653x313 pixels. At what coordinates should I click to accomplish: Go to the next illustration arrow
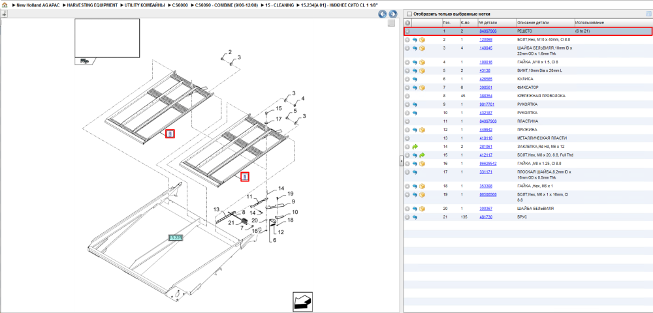click(x=391, y=14)
